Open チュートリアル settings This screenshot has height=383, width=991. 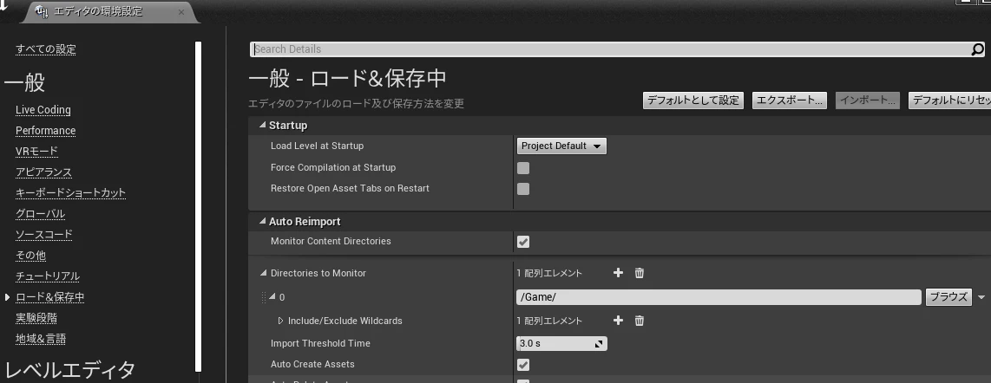click(x=48, y=276)
